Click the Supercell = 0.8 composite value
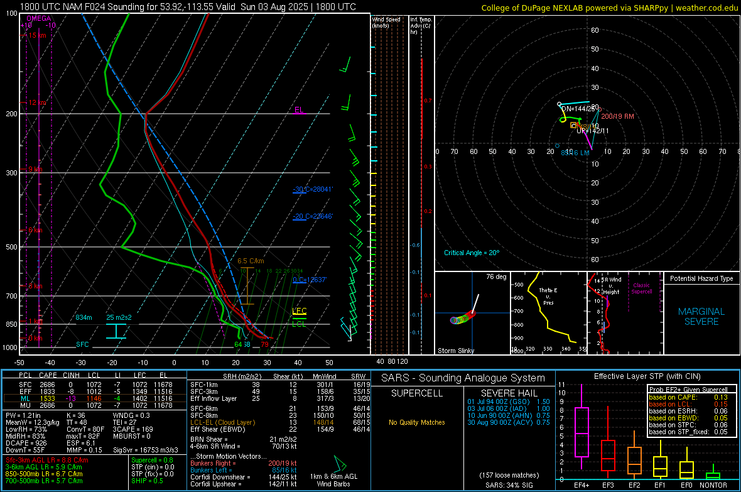The width and height of the screenshot is (741, 492). coord(152,460)
